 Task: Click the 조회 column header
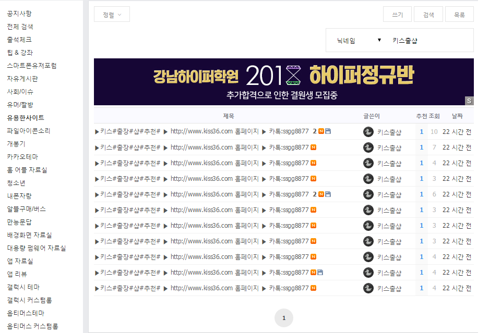pos(434,116)
